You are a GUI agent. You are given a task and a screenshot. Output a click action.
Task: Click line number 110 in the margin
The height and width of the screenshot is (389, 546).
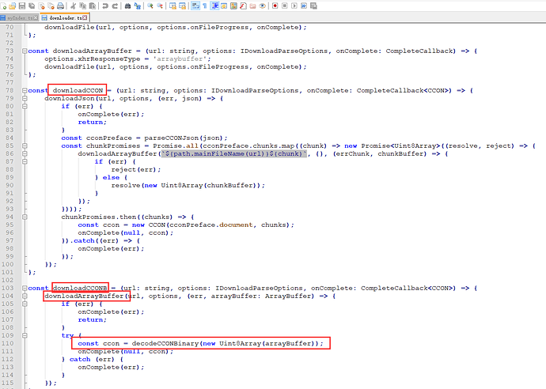coord(8,343)
